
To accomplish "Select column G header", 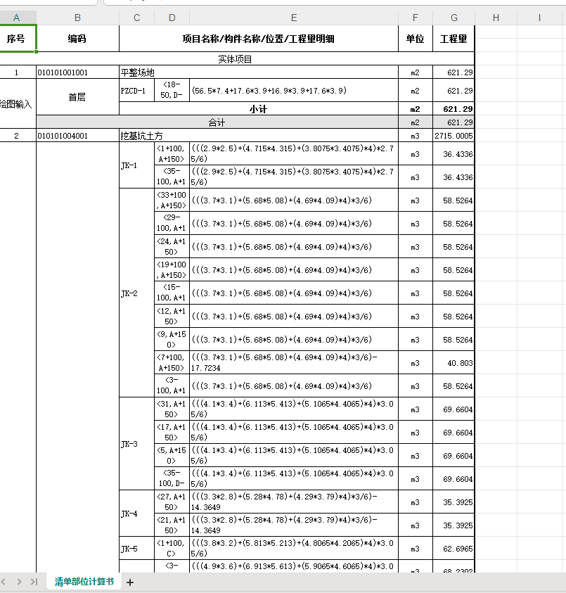I will point(454,18).
